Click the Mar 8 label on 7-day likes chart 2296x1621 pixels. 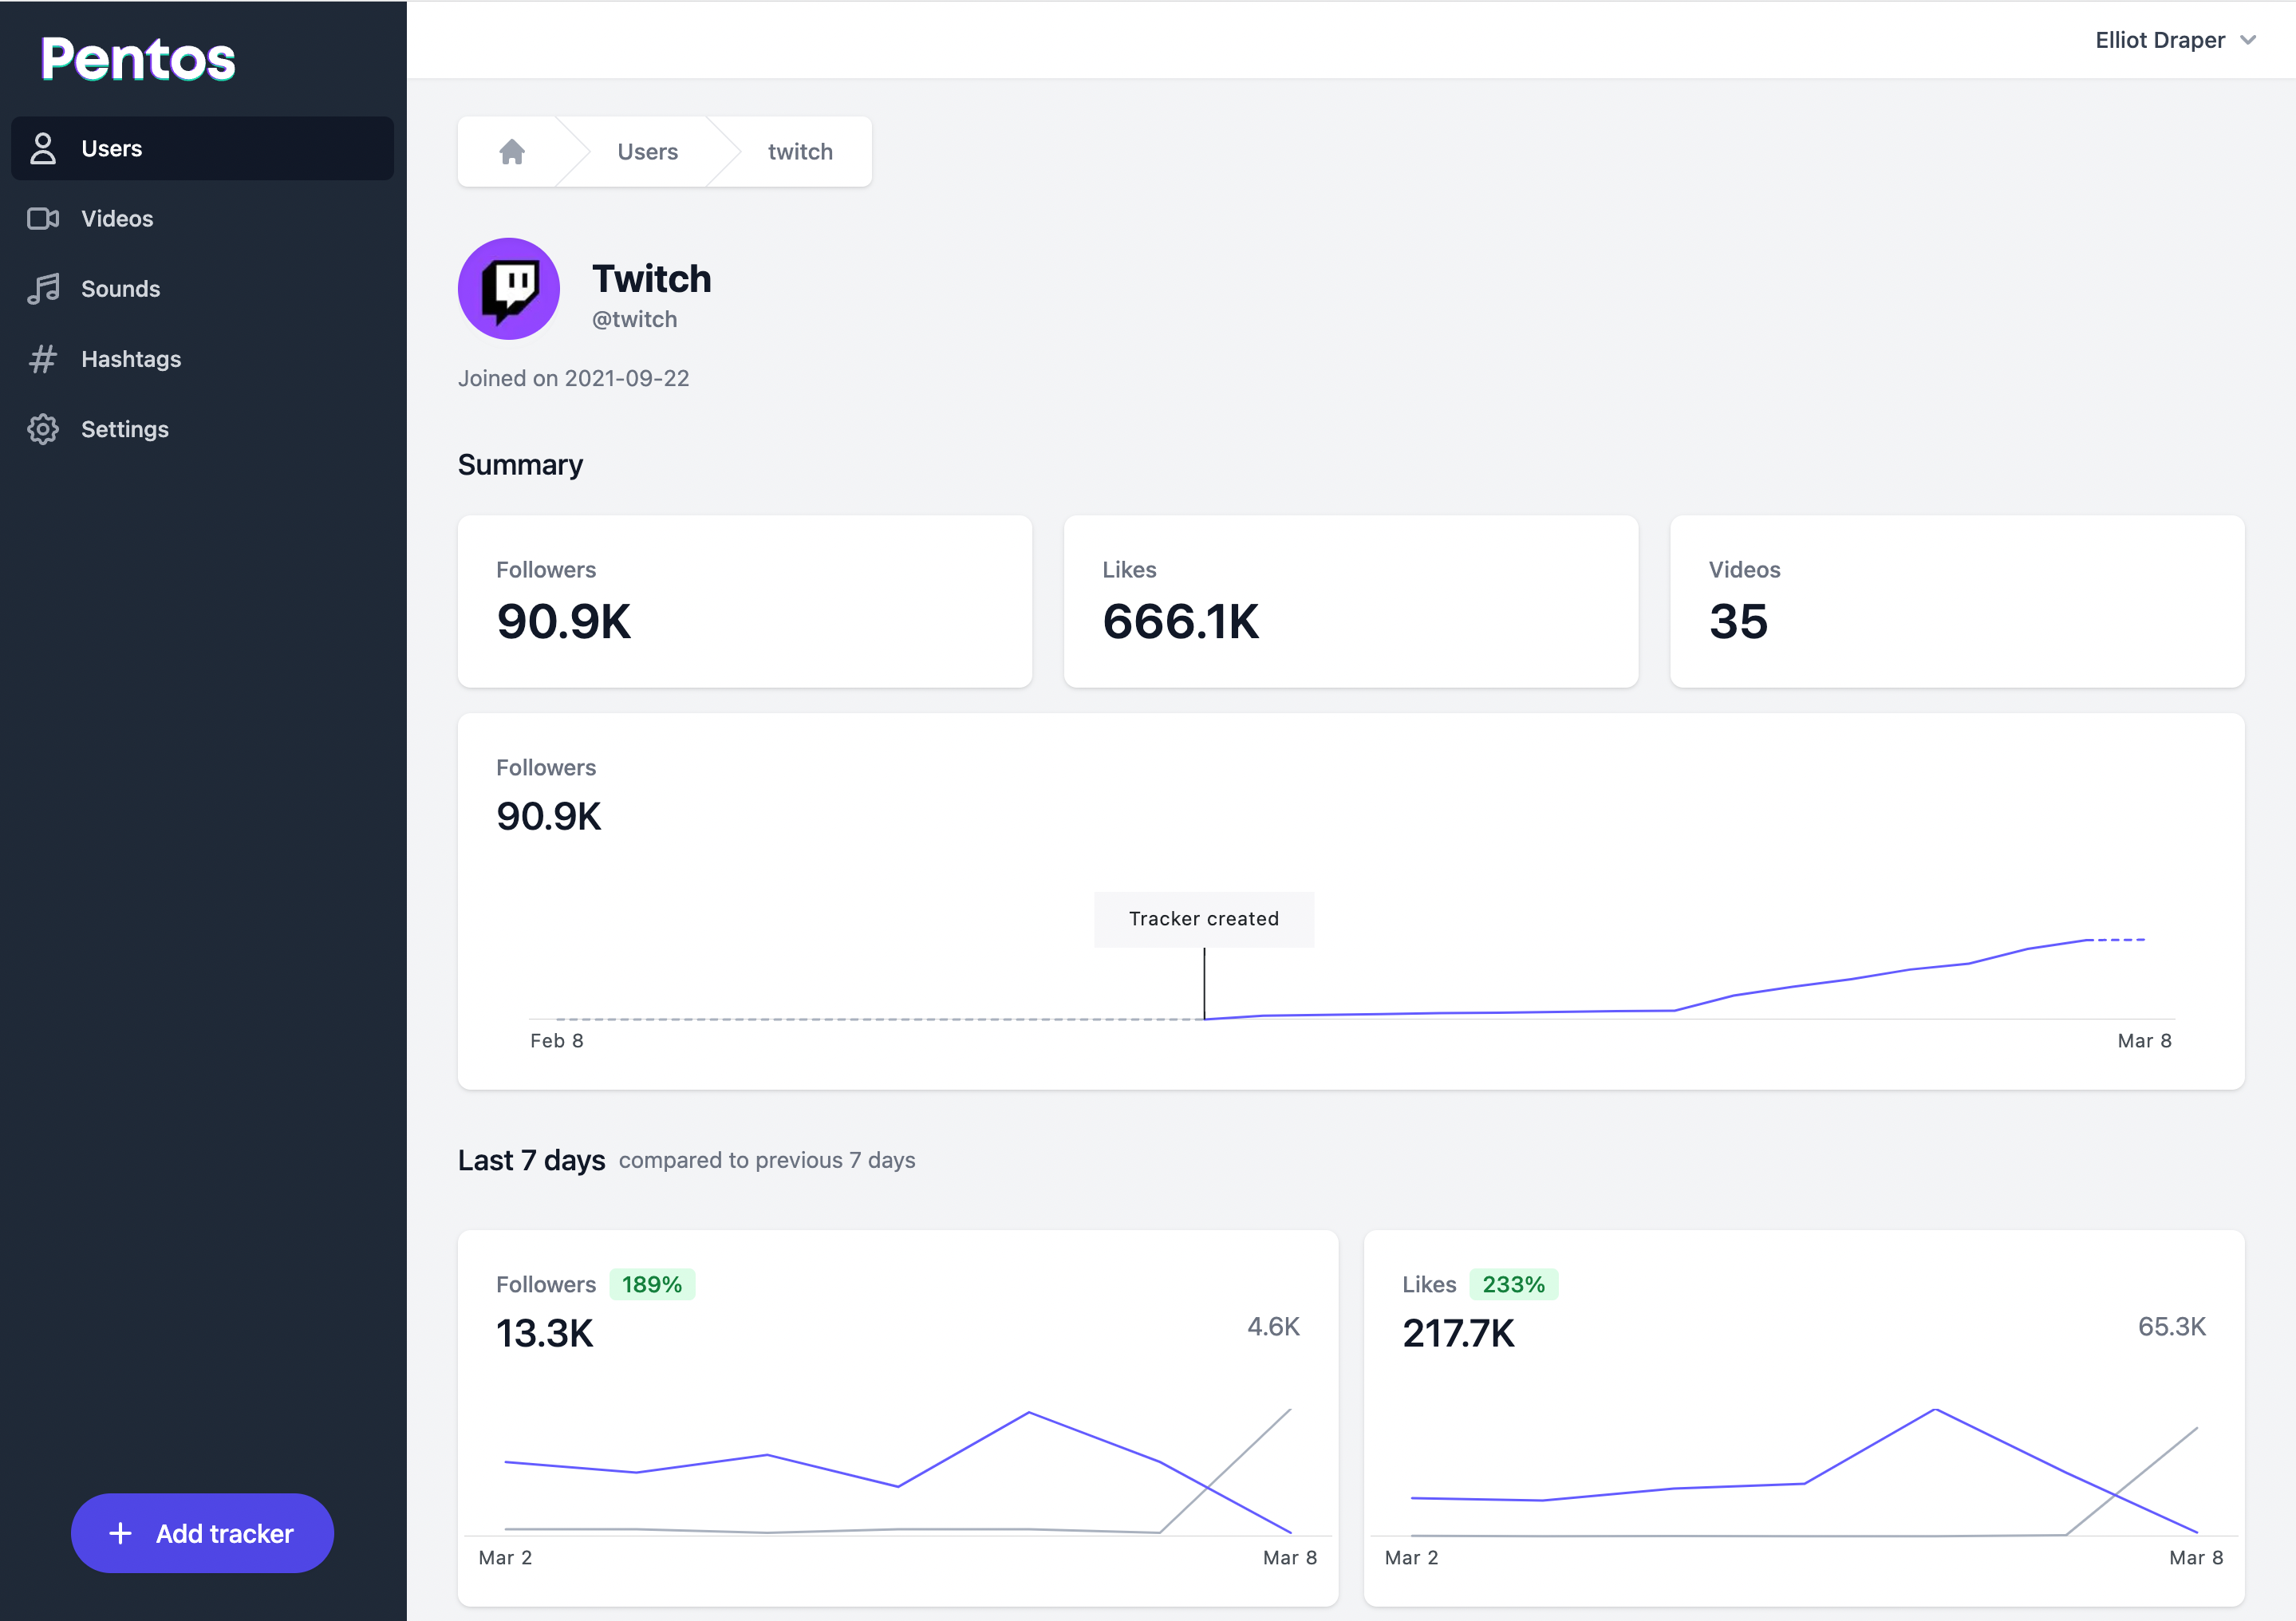2196,1557
